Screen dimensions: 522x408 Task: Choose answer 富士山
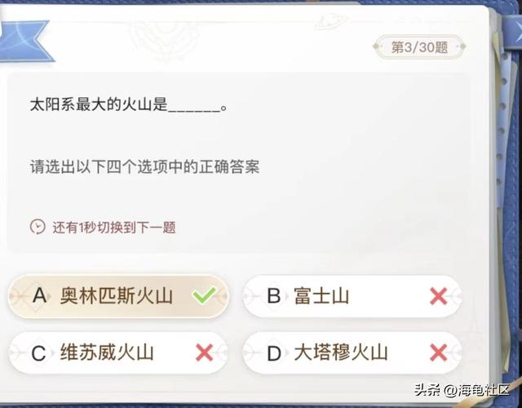321,296
